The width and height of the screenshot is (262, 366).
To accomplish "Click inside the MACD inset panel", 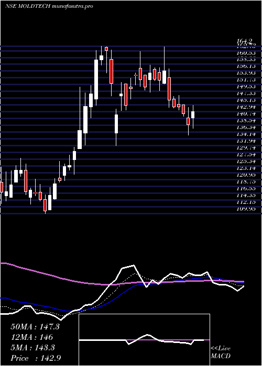I will (x=144, y=340).
